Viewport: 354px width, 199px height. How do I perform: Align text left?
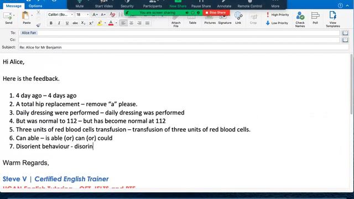point(123,23)
